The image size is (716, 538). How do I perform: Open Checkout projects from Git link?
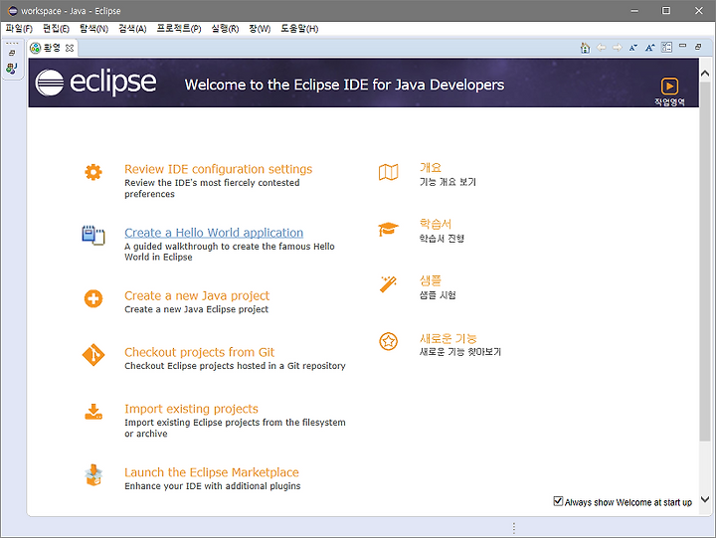pos(199,353)
